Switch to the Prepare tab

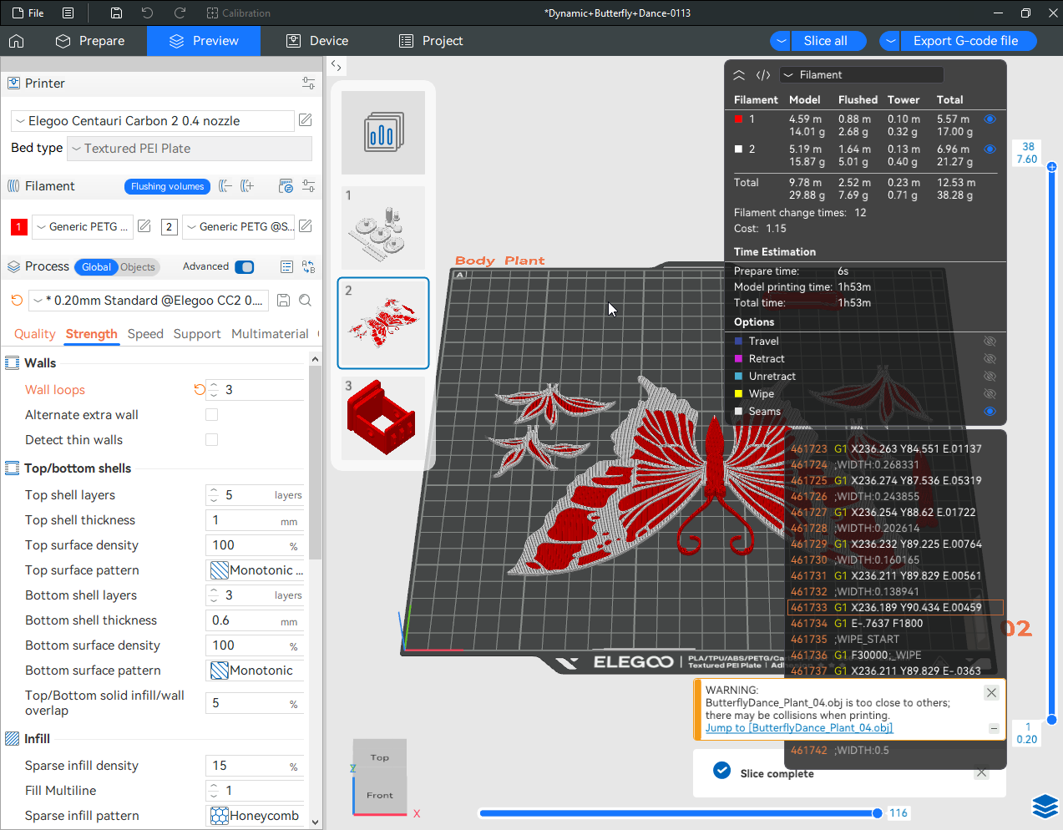(x=90, y=41)
